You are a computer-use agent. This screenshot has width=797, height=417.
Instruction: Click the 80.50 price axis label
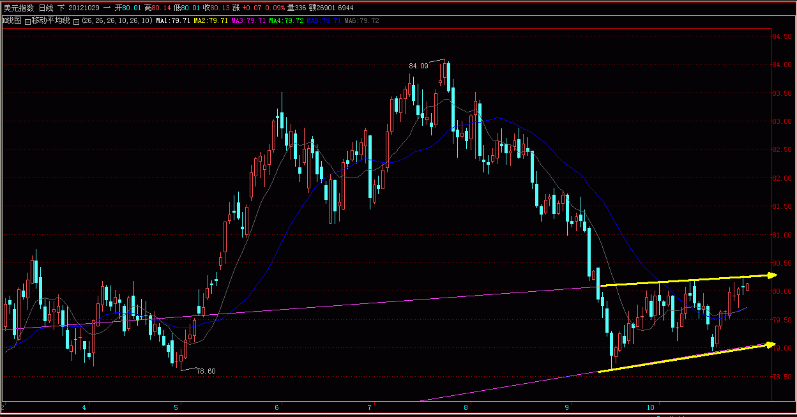[x=782, y=263]
